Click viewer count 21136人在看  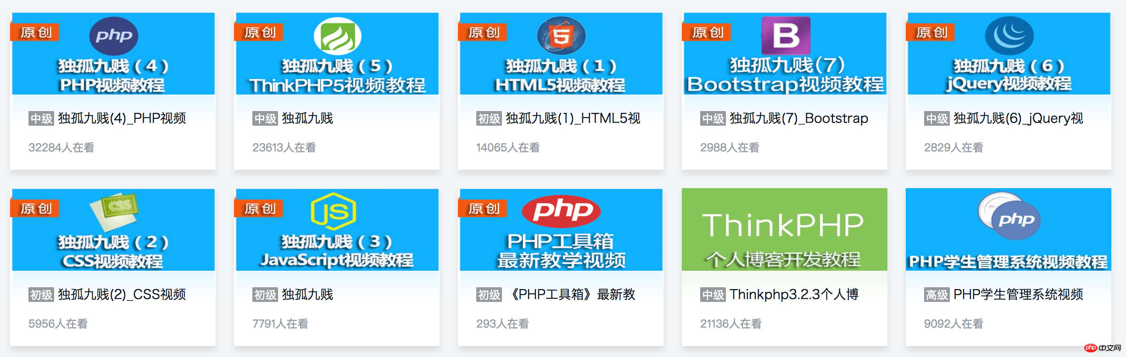[731, 324]
